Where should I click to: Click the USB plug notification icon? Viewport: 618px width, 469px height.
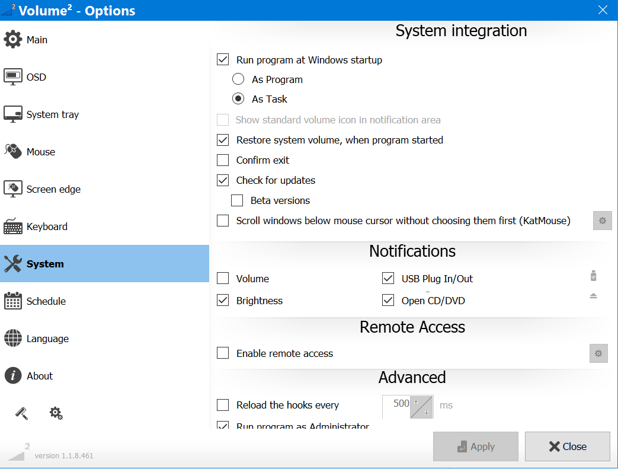coord(594,276)
